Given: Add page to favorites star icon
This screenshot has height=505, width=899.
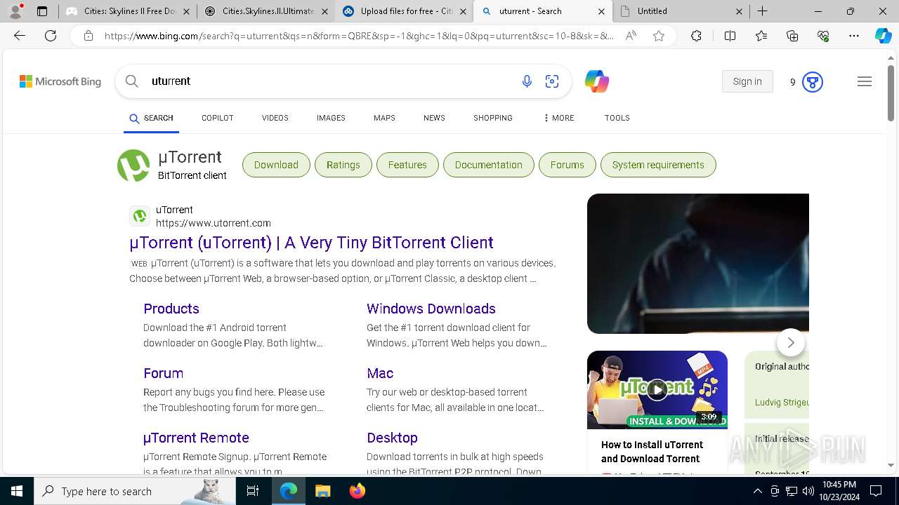Looking at the screenshot, I should pos(659,36).
